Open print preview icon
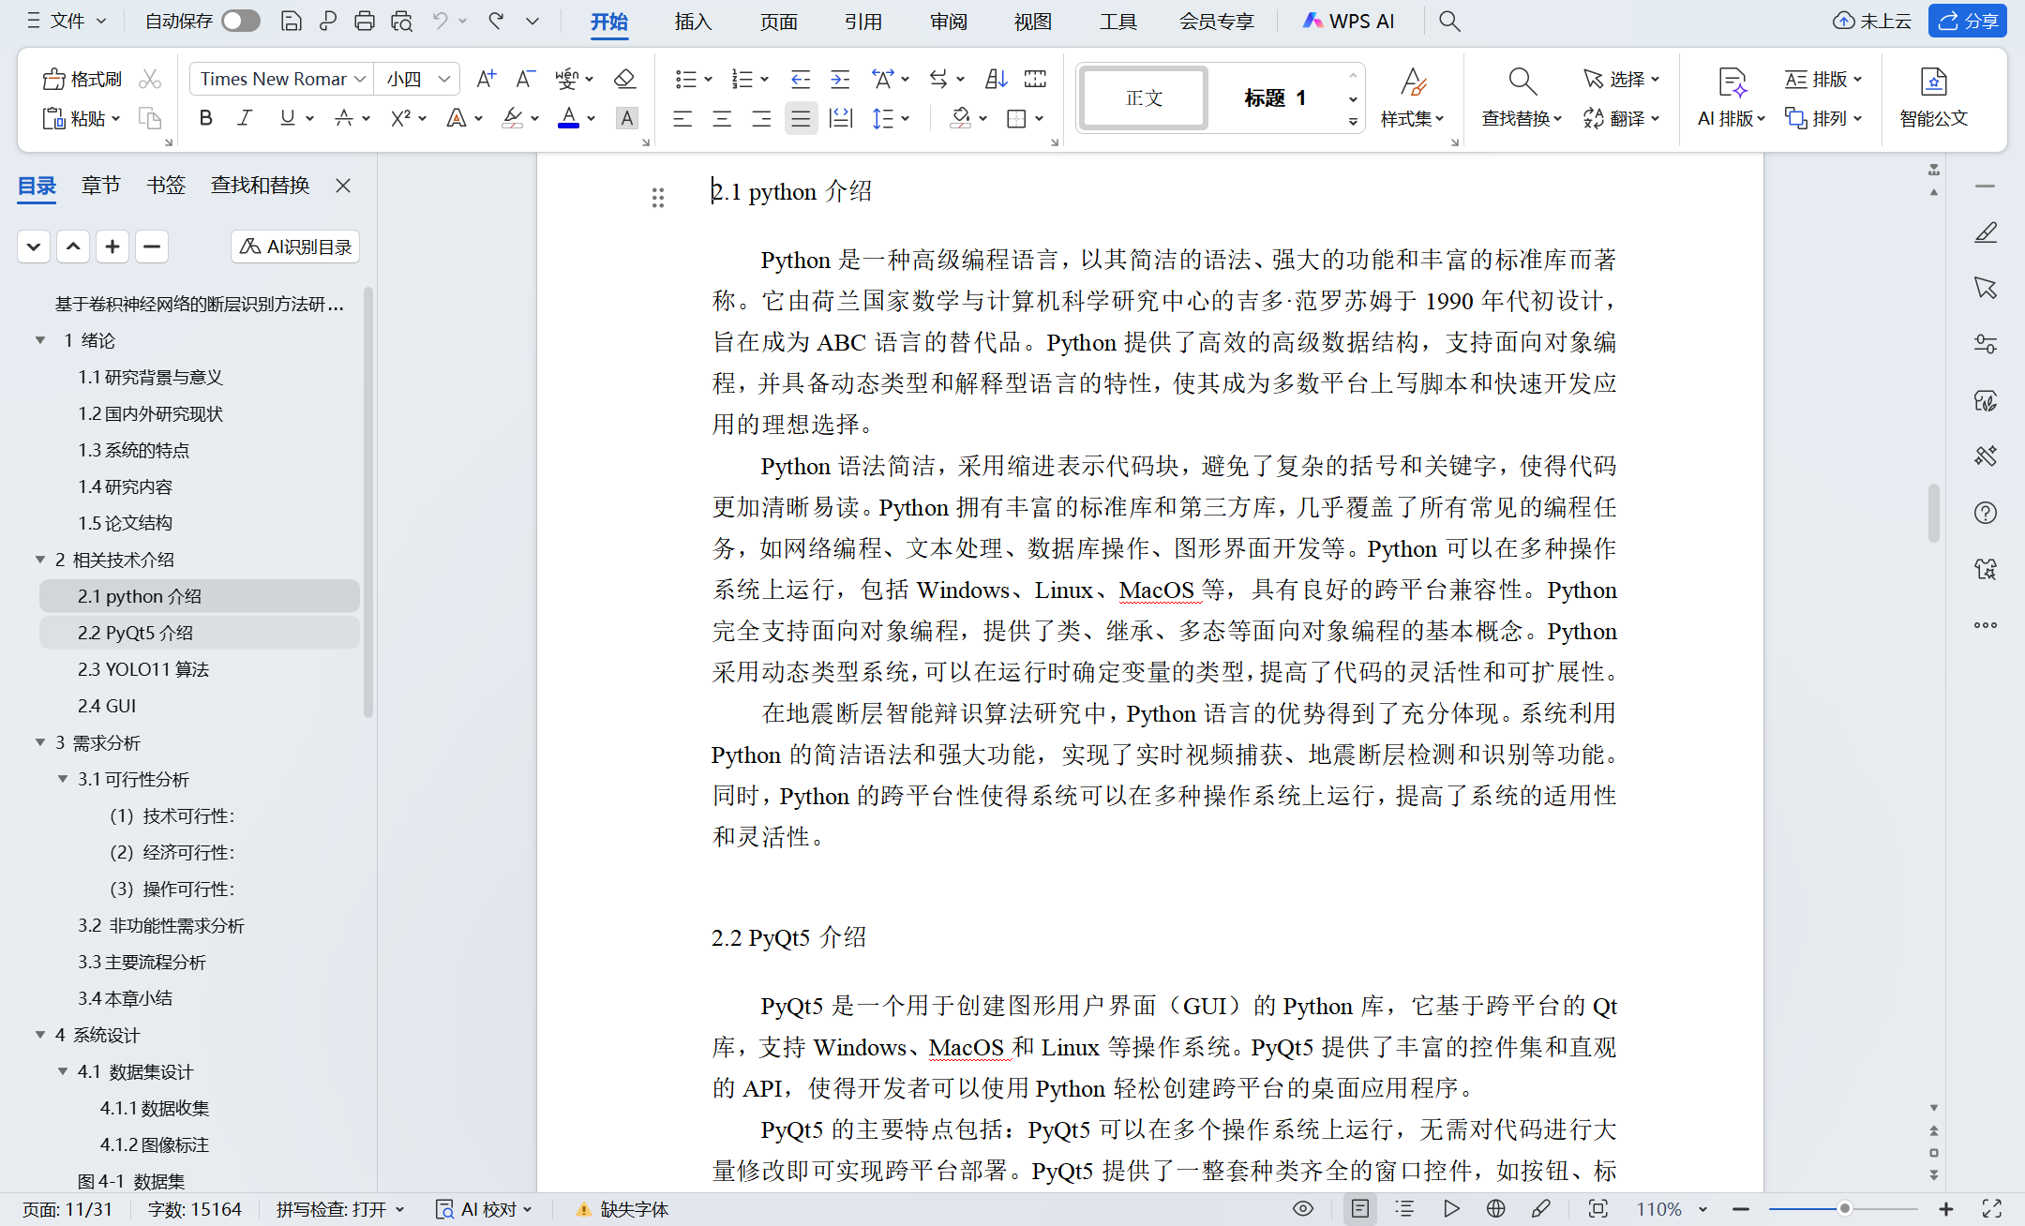 pos(402,21)
